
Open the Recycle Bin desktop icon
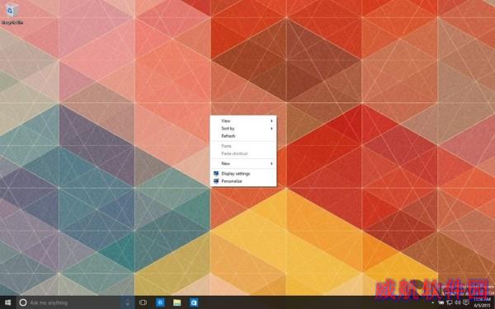pos(12,14)
